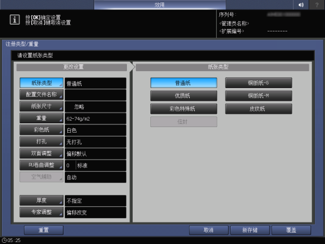Click the 忽略 paper size value
The image size is (325, 244).
(96, 107)
